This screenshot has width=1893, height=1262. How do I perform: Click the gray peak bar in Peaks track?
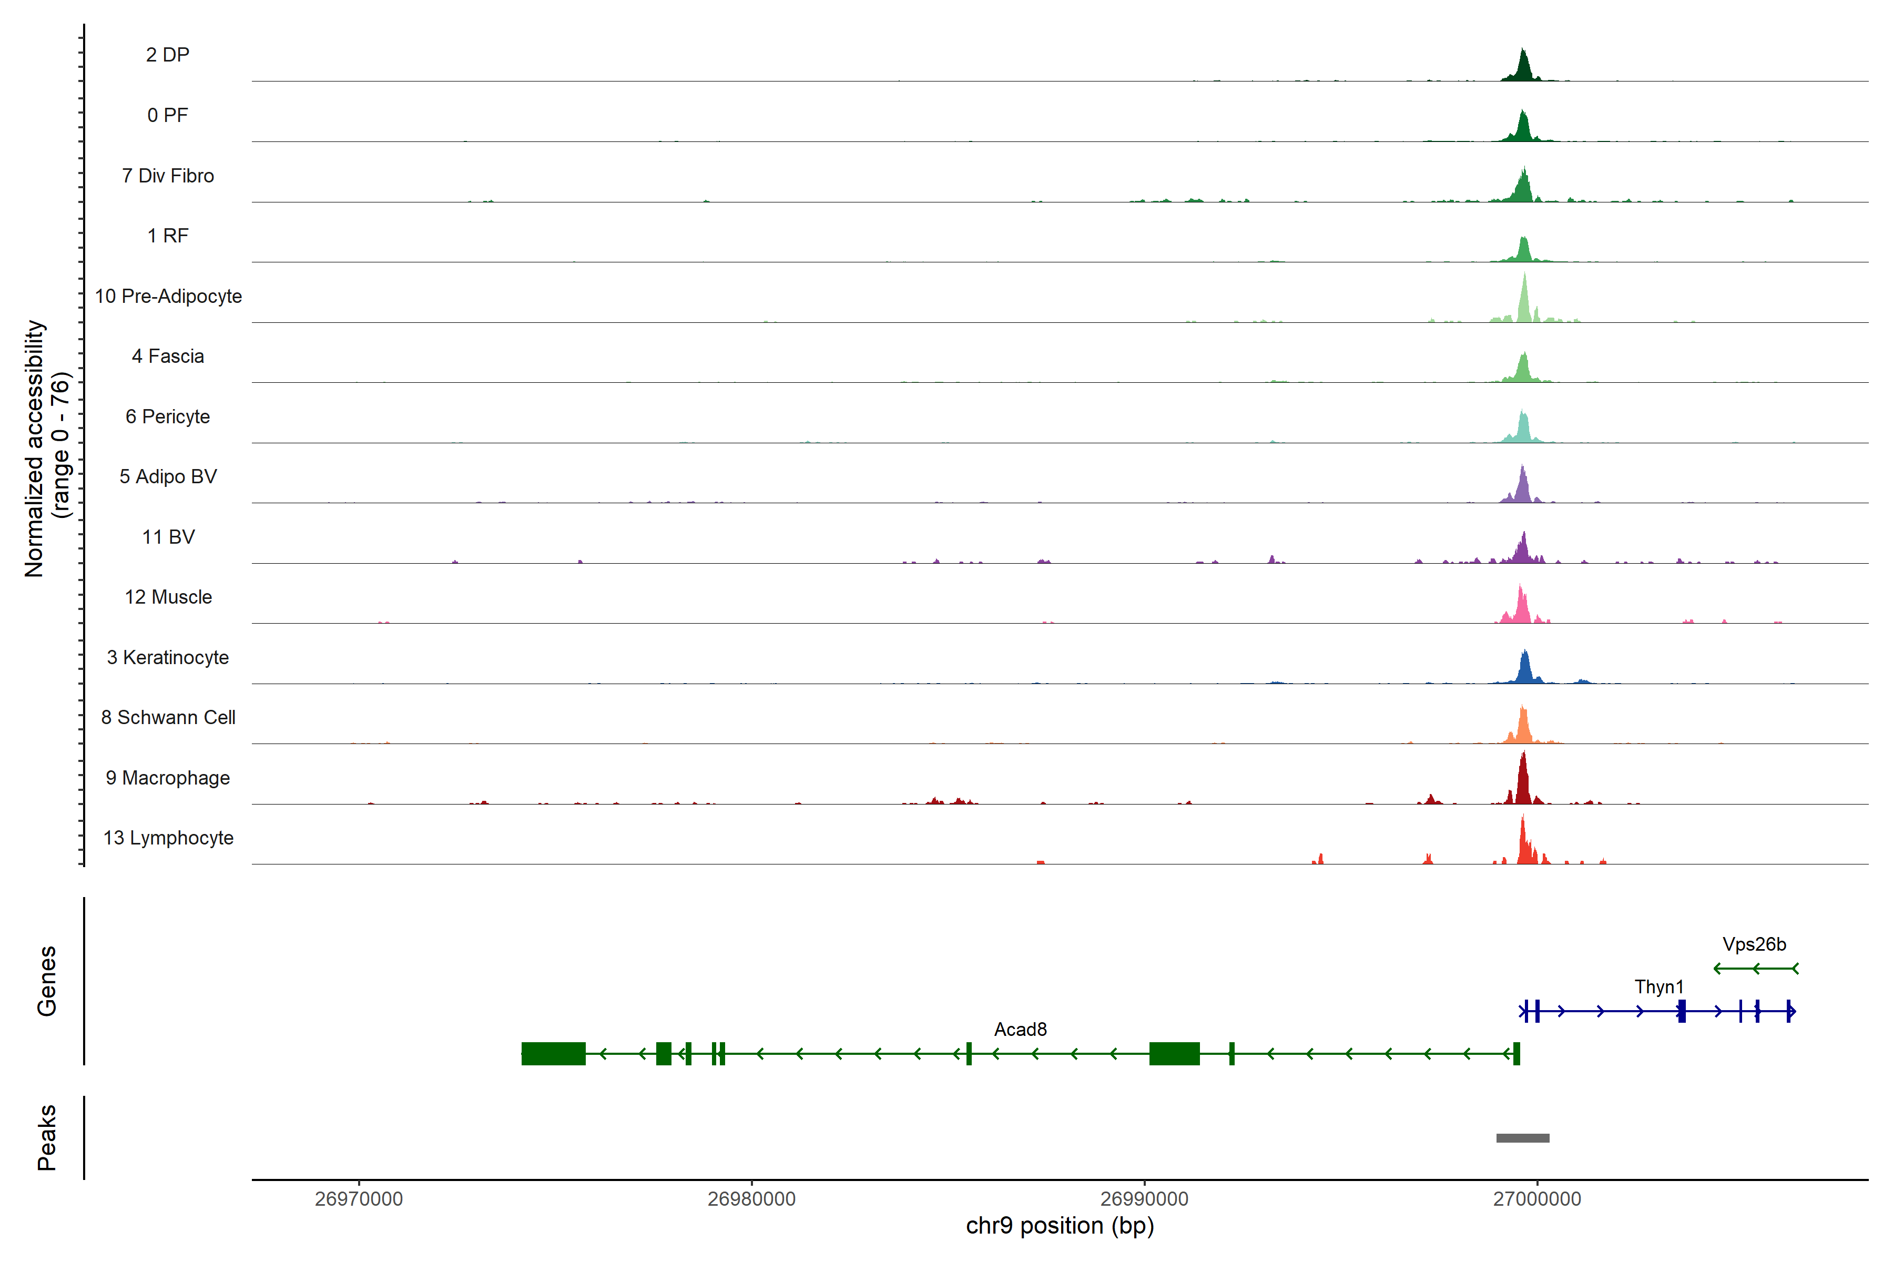(x=1522, y=1138)
